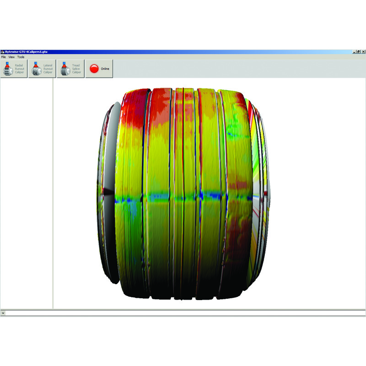Select the Lateral Runout Caliper tool

tap(42, 69)
